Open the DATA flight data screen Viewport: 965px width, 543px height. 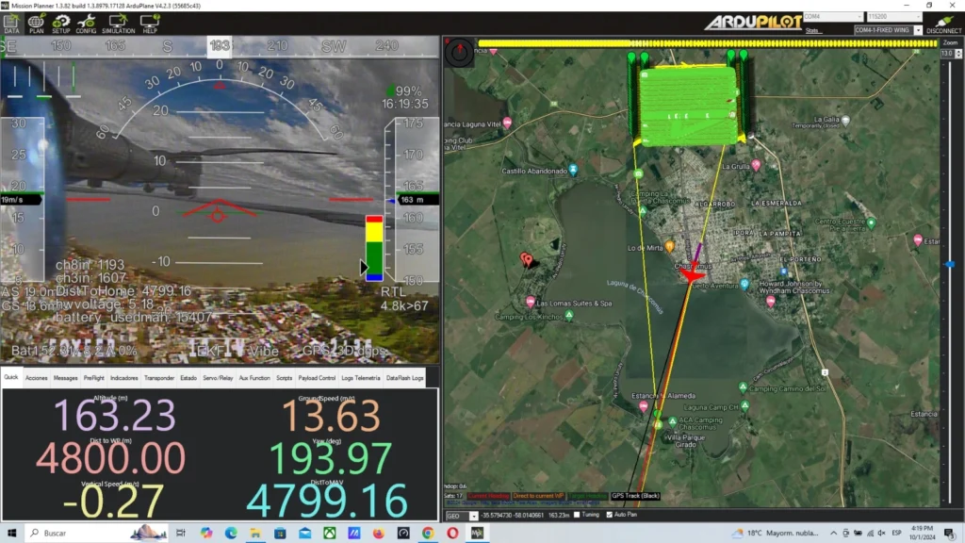coord(11,23)
